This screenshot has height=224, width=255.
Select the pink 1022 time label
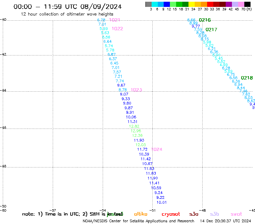point(118,29)
